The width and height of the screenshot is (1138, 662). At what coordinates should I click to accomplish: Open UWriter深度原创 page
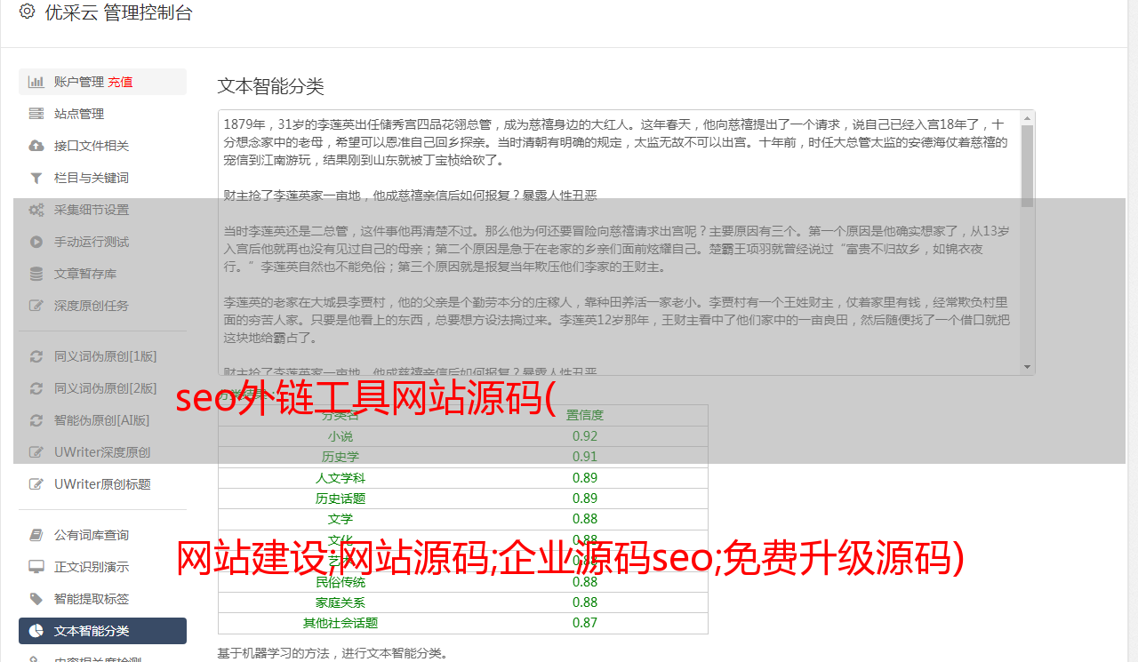102,452
